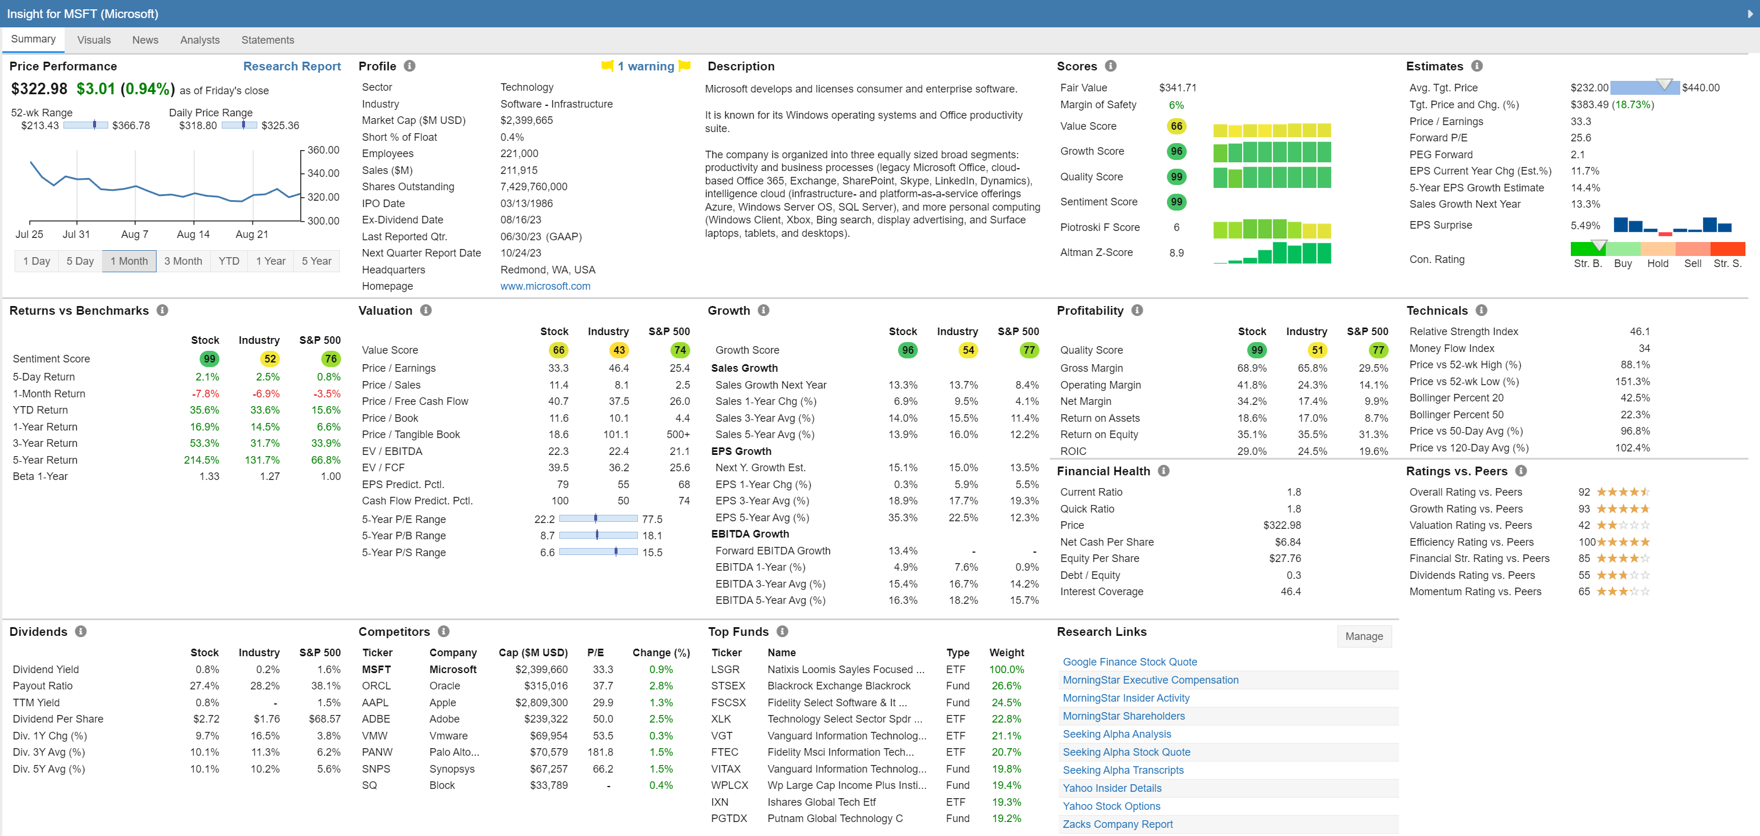This screenshot has height=836, width=1760.
Task: Click the Manage button in Research Links
Action: 1363,636
